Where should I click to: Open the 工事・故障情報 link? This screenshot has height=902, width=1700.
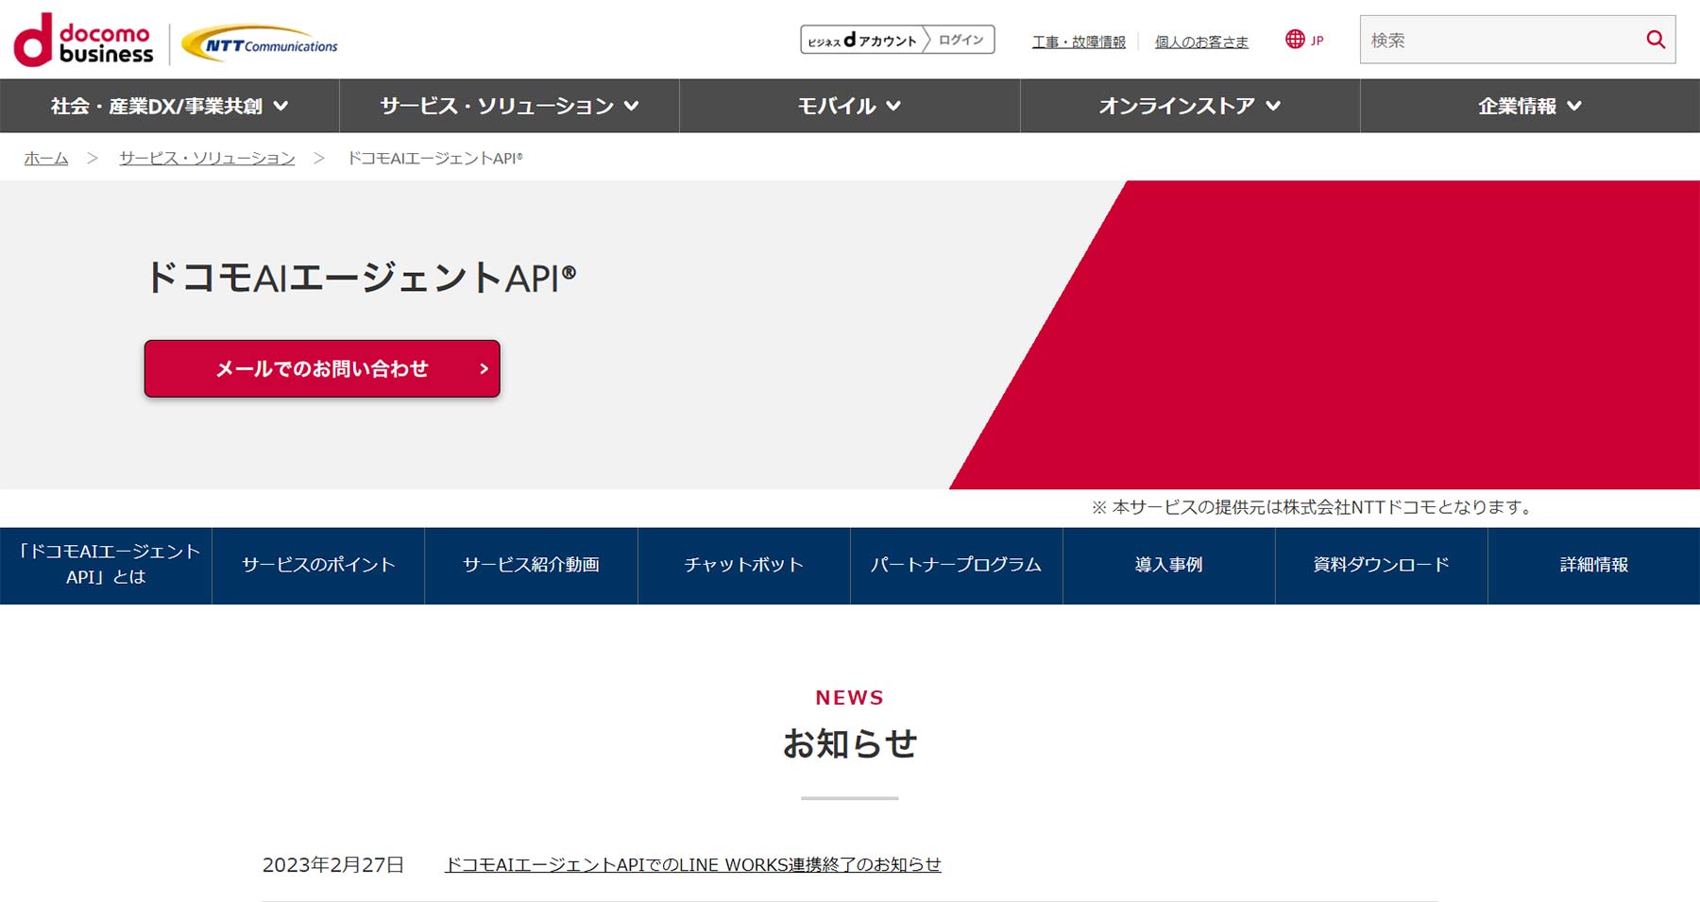pos(1079,42)
